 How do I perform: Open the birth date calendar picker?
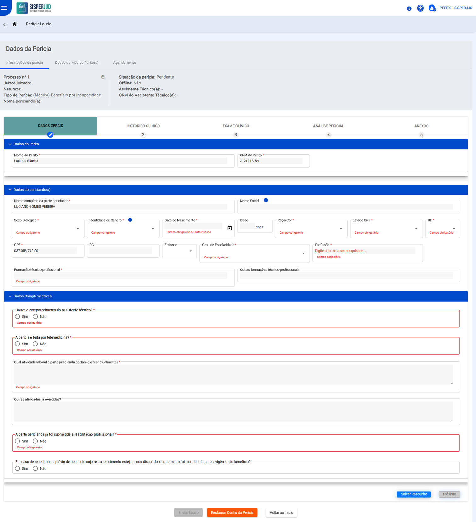(230, 228)
